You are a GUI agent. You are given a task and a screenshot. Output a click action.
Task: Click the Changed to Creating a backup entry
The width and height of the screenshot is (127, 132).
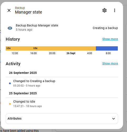tap(34, 83)
